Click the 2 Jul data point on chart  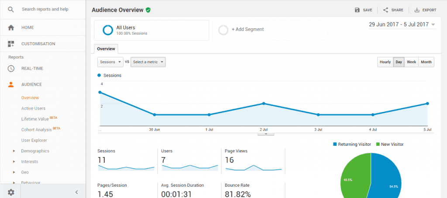click(264, 104)
